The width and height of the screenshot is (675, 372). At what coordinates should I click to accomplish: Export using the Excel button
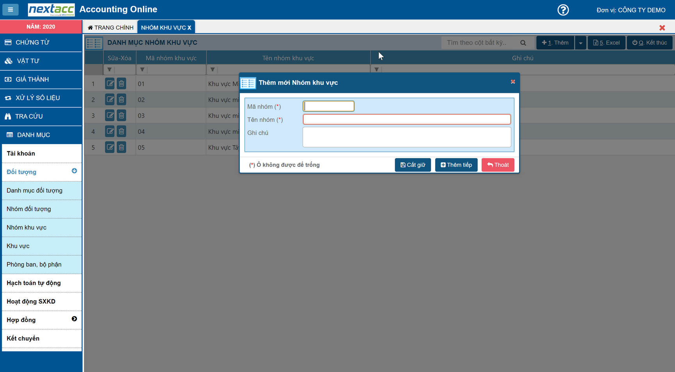[606, 43]
